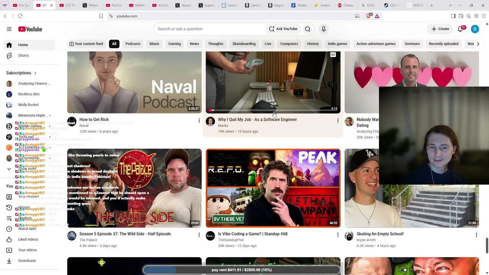The width and height of the screenshot is (489, 275).
Task: Open the notifications bell
Action: pyautogui.click(x=460, y=29)
